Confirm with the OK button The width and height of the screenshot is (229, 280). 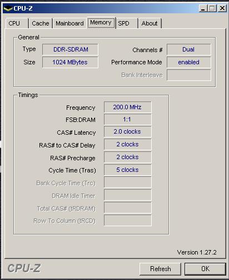[x=205, y=269]
